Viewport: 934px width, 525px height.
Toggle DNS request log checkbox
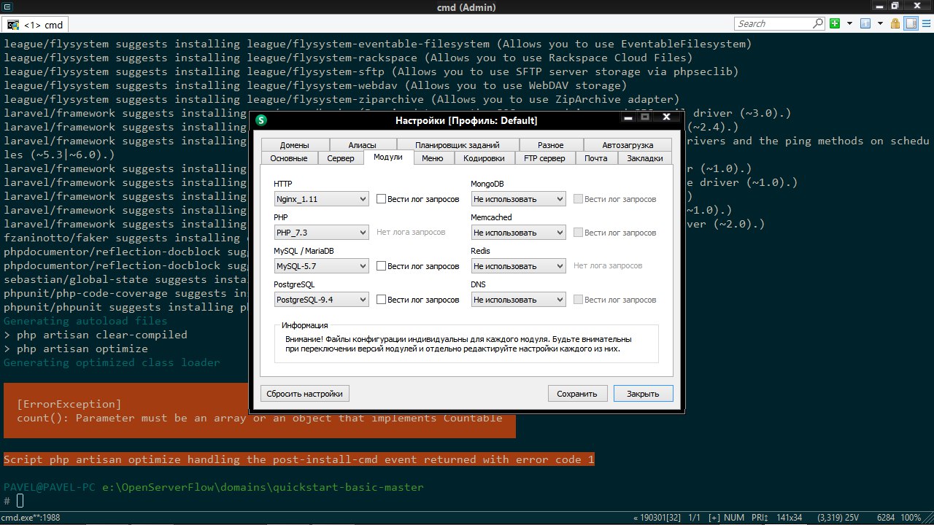579,300
